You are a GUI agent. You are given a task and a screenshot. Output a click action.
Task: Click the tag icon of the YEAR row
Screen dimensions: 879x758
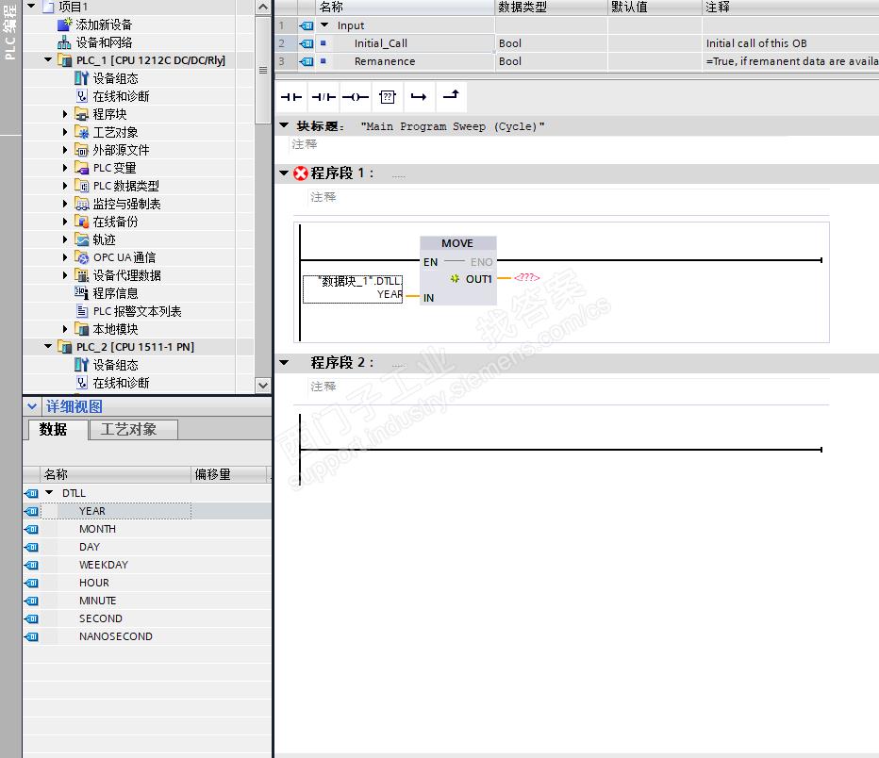[x=31, y=511]
